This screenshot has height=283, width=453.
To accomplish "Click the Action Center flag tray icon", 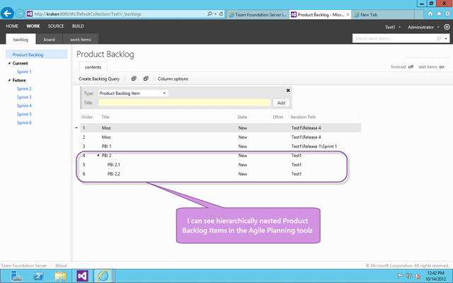I will coord(401,276).
